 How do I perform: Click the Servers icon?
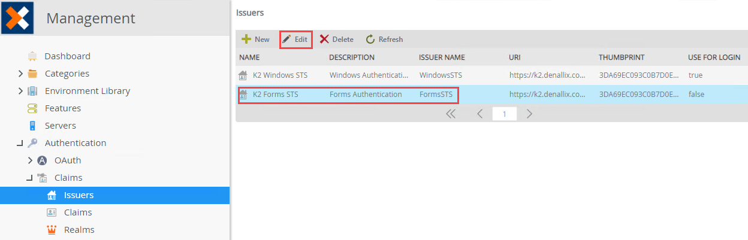[32, 126]
